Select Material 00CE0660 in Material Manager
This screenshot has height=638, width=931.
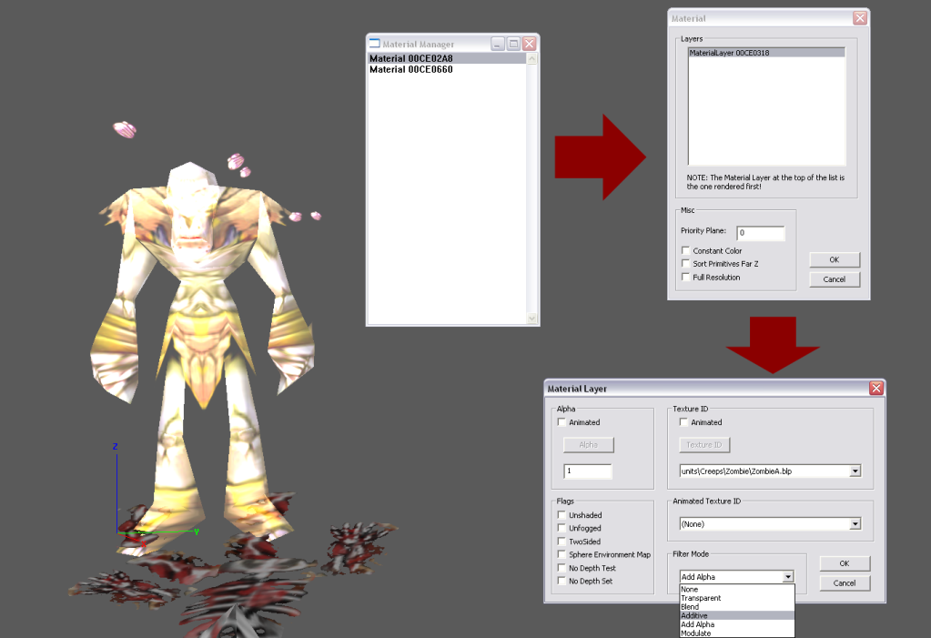447,69
